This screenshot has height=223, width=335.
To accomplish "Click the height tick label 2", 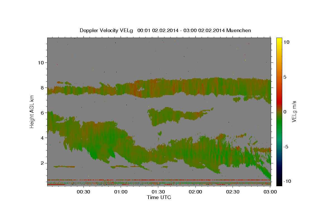I will coord(42,163).
